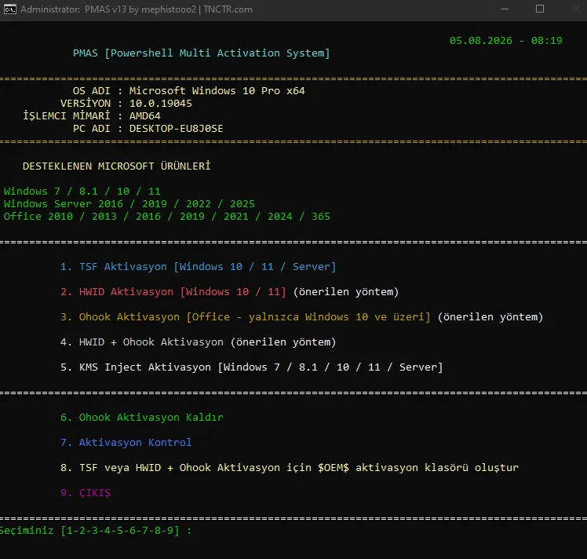
Task: Click option 6 'Ohook Aktivasyon Kaldır'
Action: (x=142, y=417)
